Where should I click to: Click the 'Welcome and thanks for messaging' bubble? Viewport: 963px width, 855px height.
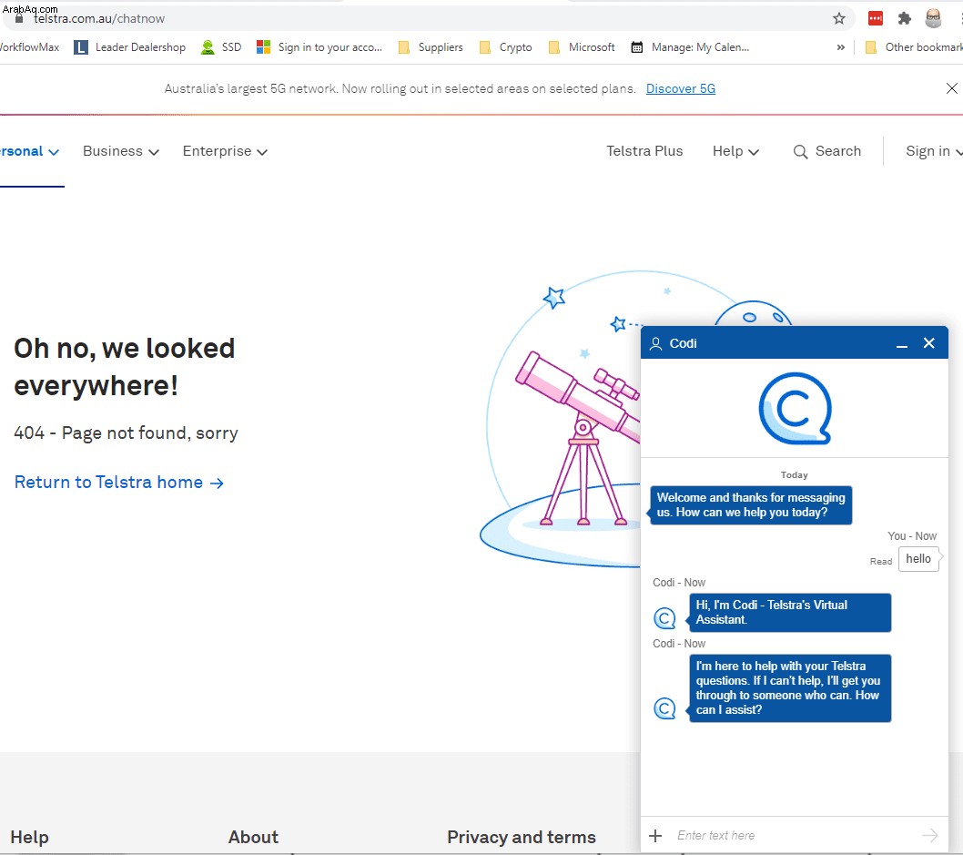[751, 504]
